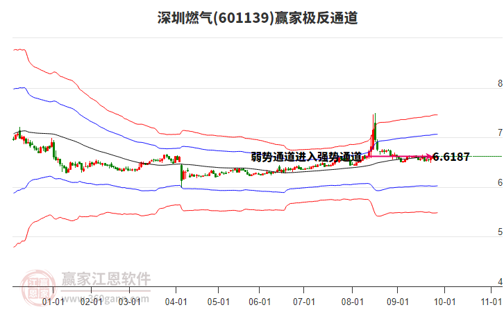This screenshot has width=504, height=312.
Task: Click the 09-01 date axis label
Action: coord(398,302)
